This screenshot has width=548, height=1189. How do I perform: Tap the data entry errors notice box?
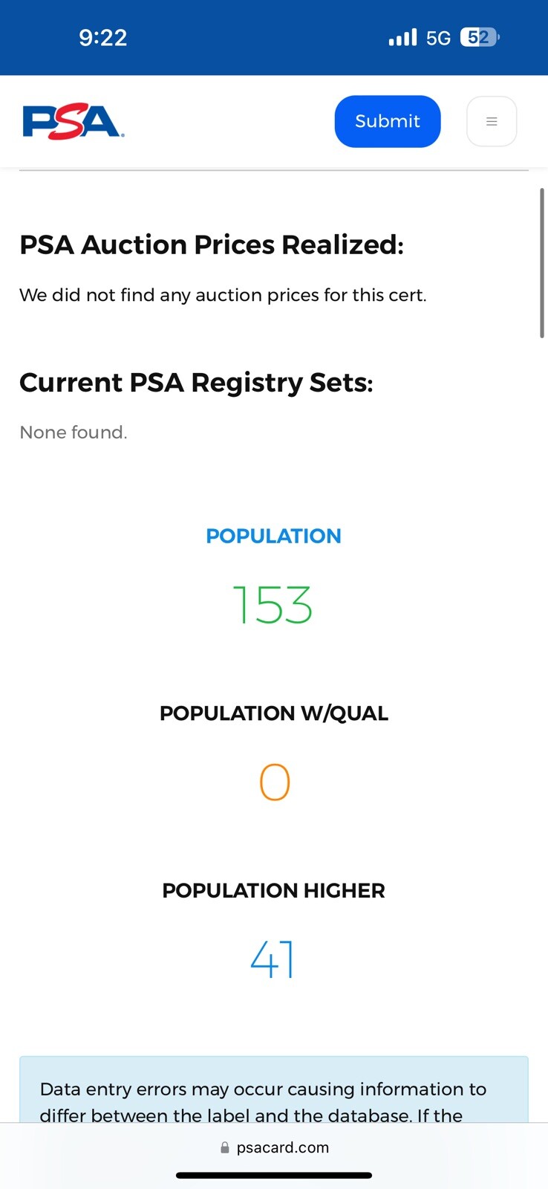click(x=274, y=1089)
